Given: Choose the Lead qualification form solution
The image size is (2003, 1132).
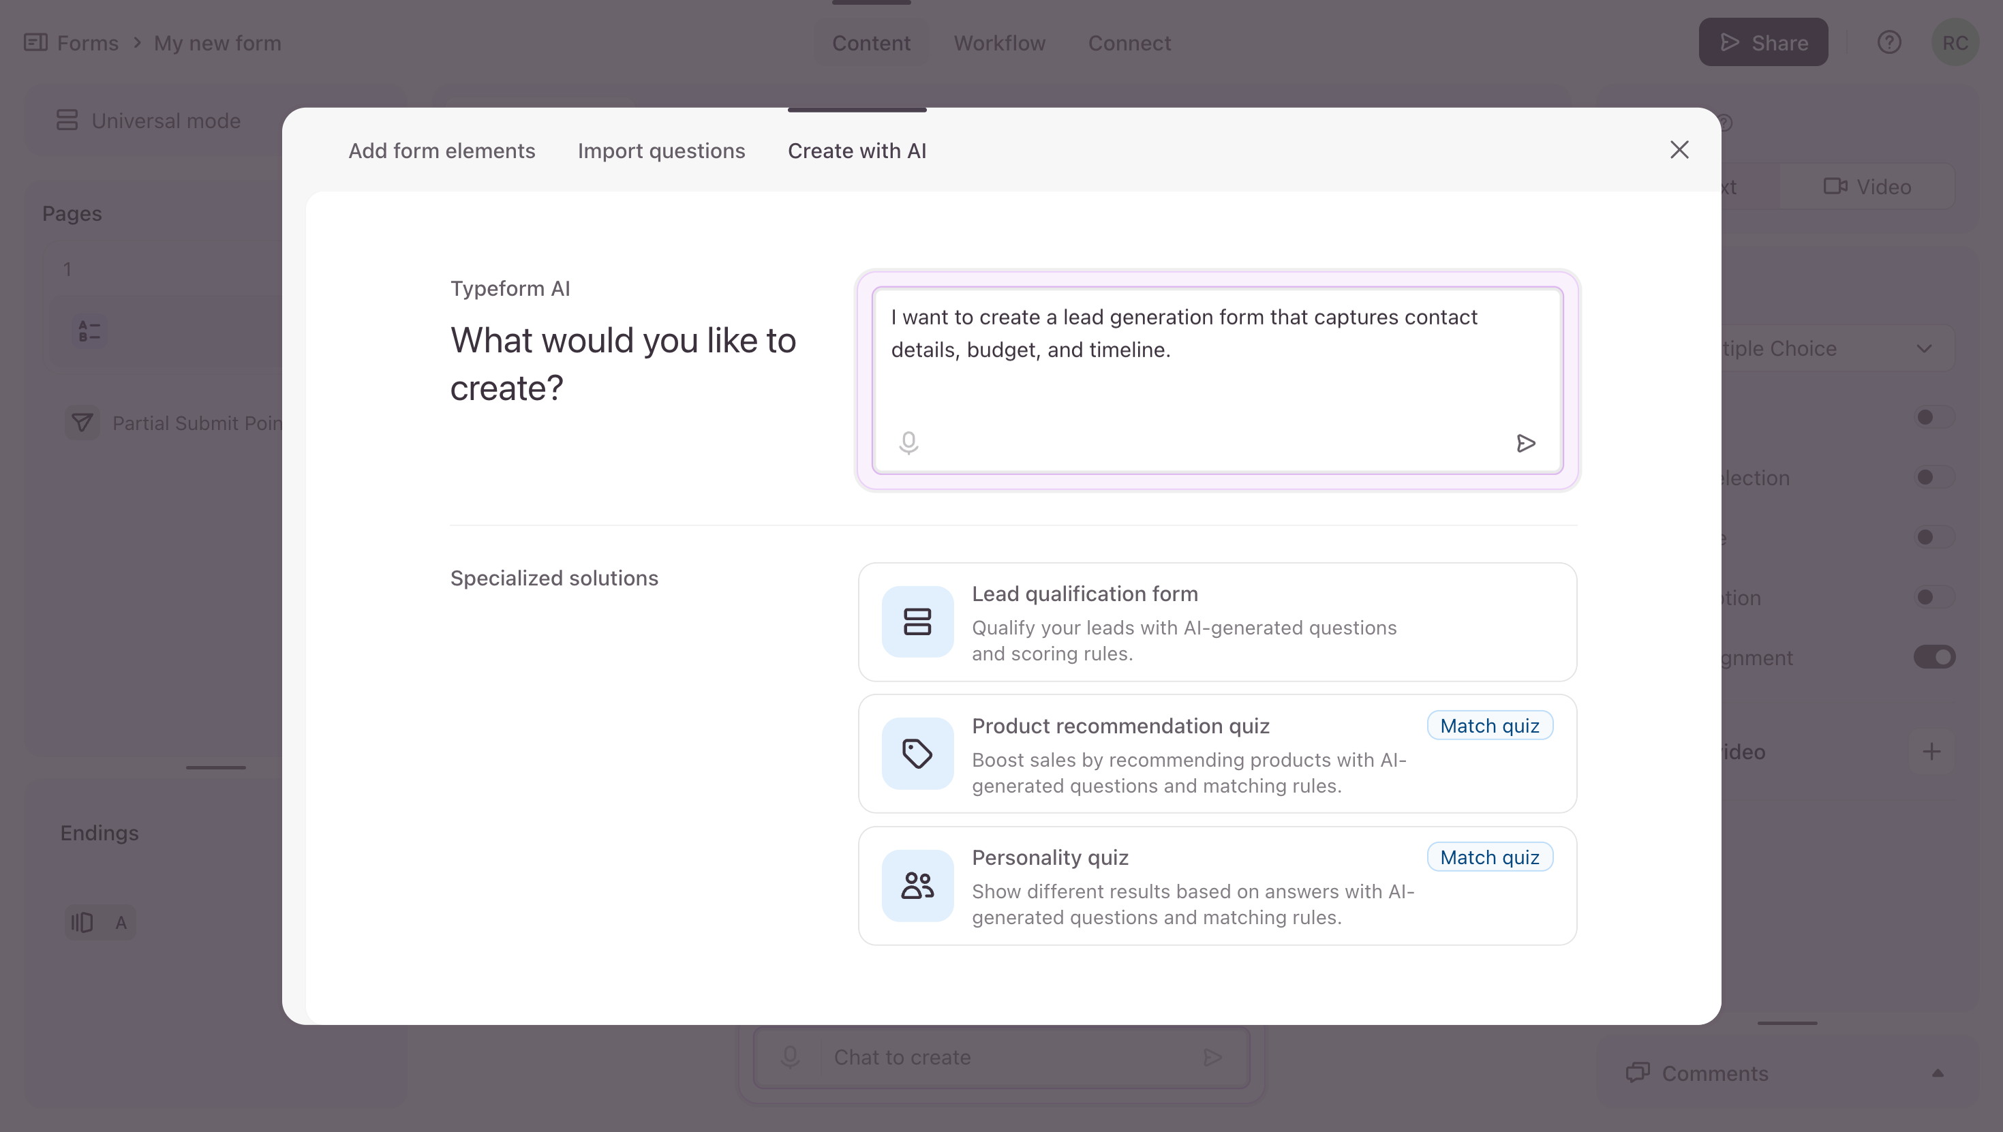Looking at the screenshot, I should 1217,622.
